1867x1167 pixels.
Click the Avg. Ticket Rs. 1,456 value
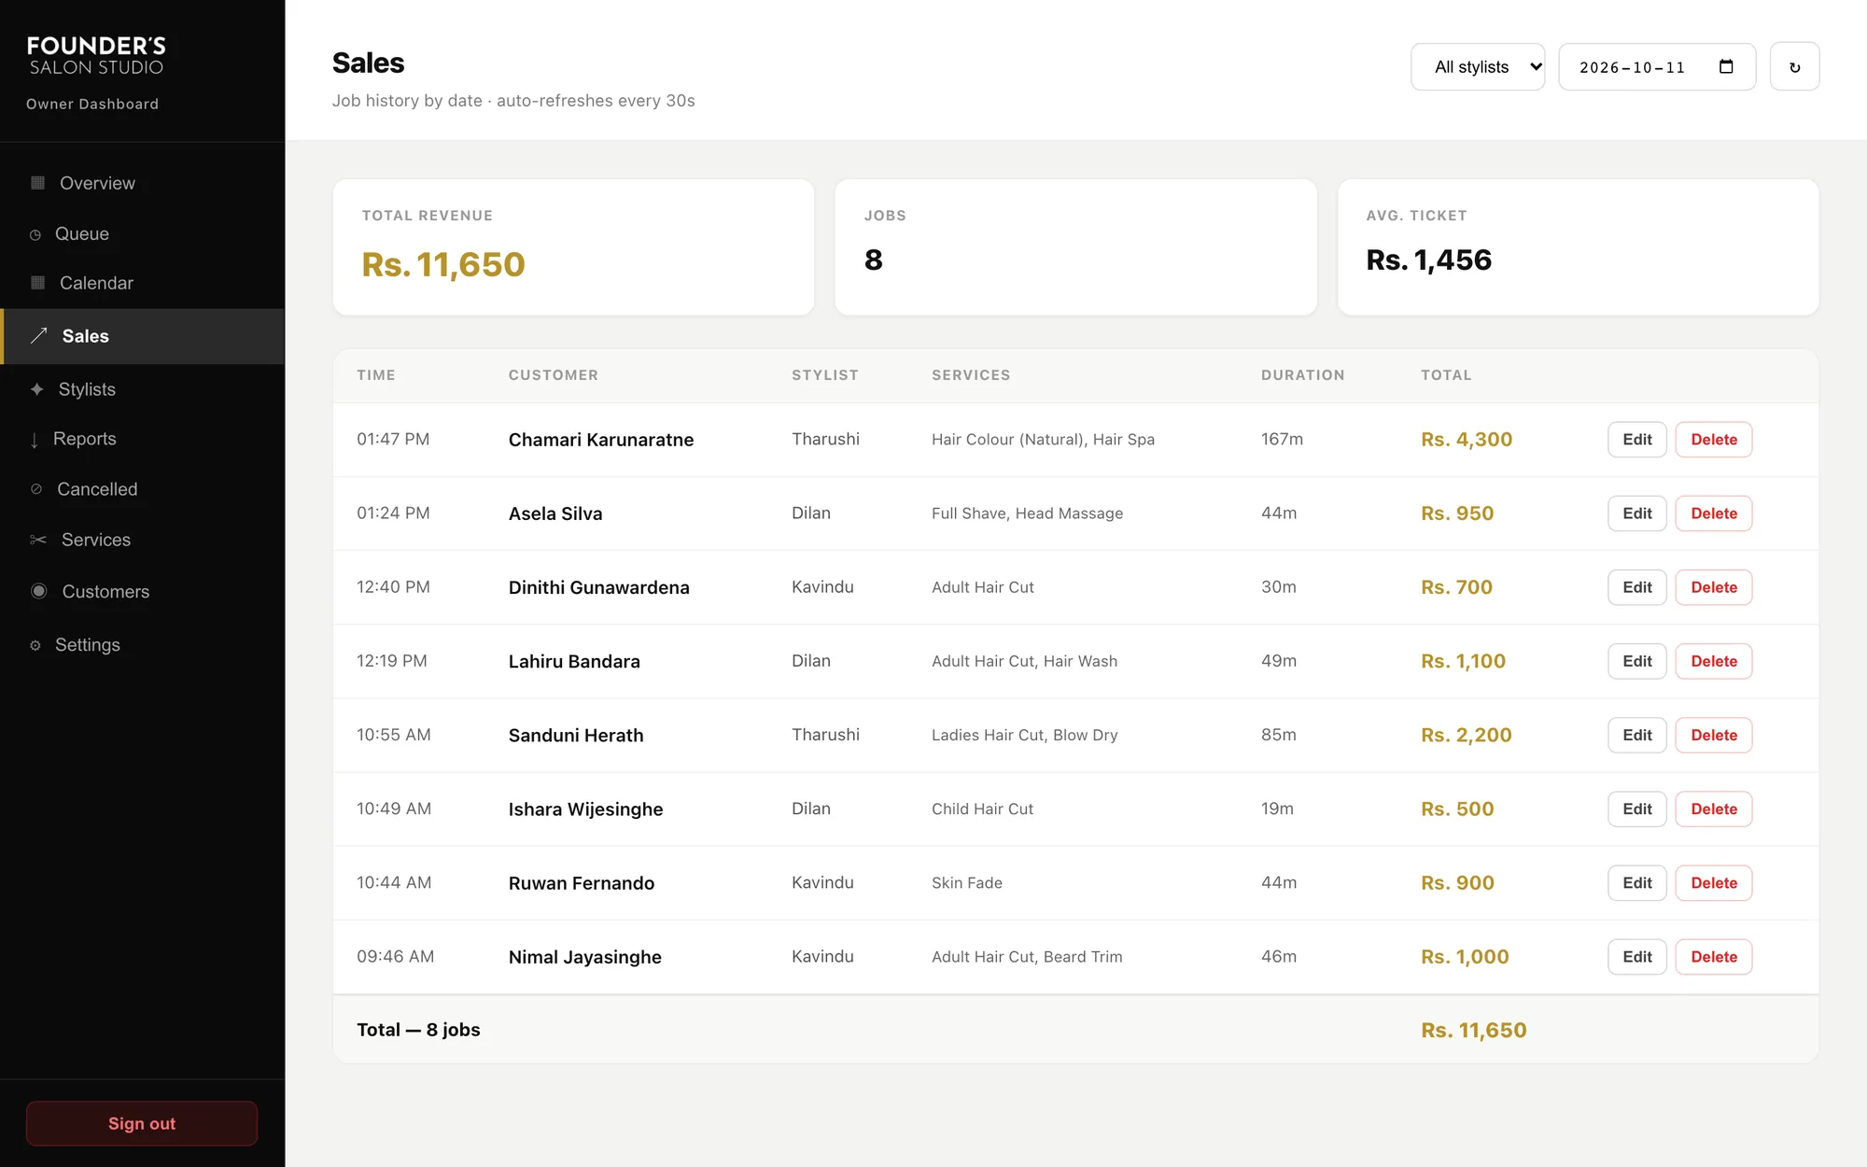click(x=1428, y=260)
